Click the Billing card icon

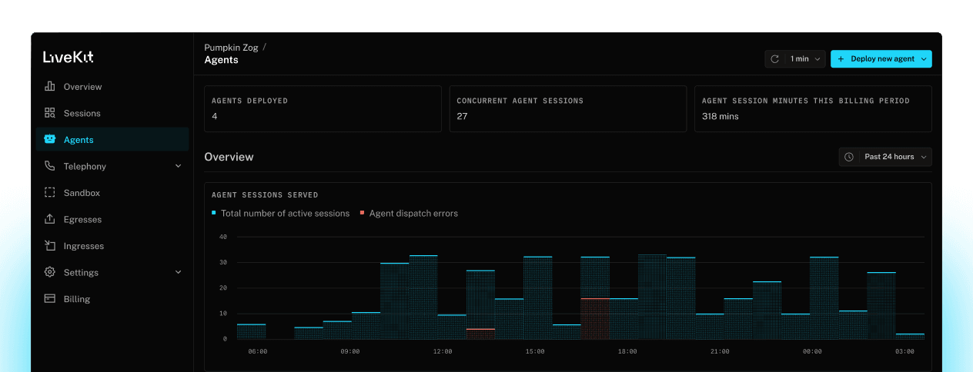[x=50, y=299]
